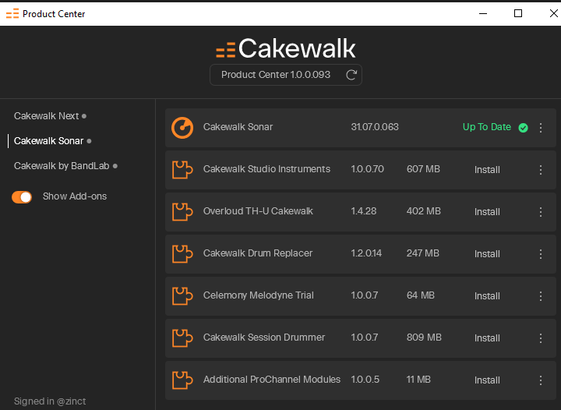The image size is (561, 410).
Task: Click the version number 1.0.0.5
Action: [365, 380]
